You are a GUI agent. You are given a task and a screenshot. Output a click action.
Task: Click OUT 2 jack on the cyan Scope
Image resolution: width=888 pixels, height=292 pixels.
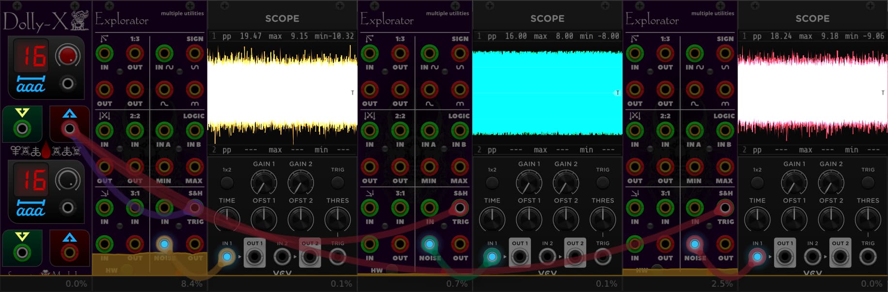pyautogui.click(x=575, y=257)
